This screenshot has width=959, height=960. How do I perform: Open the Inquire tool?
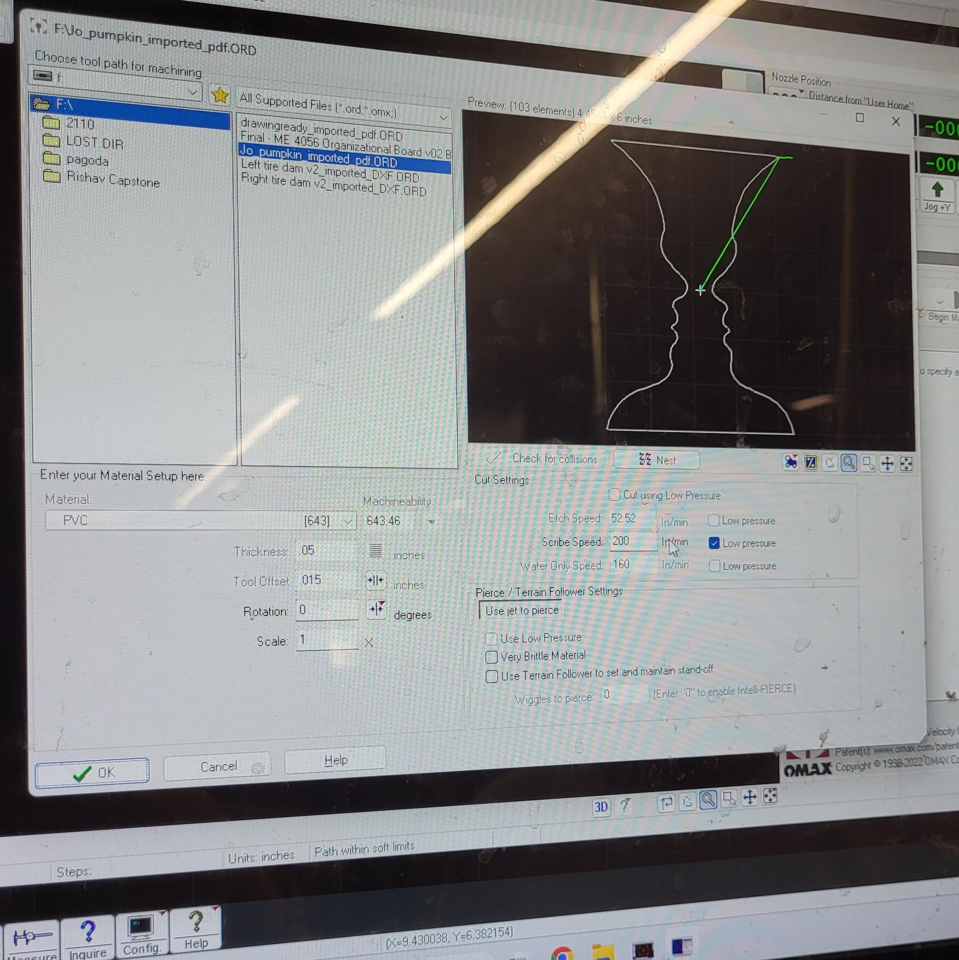point(88,938)
